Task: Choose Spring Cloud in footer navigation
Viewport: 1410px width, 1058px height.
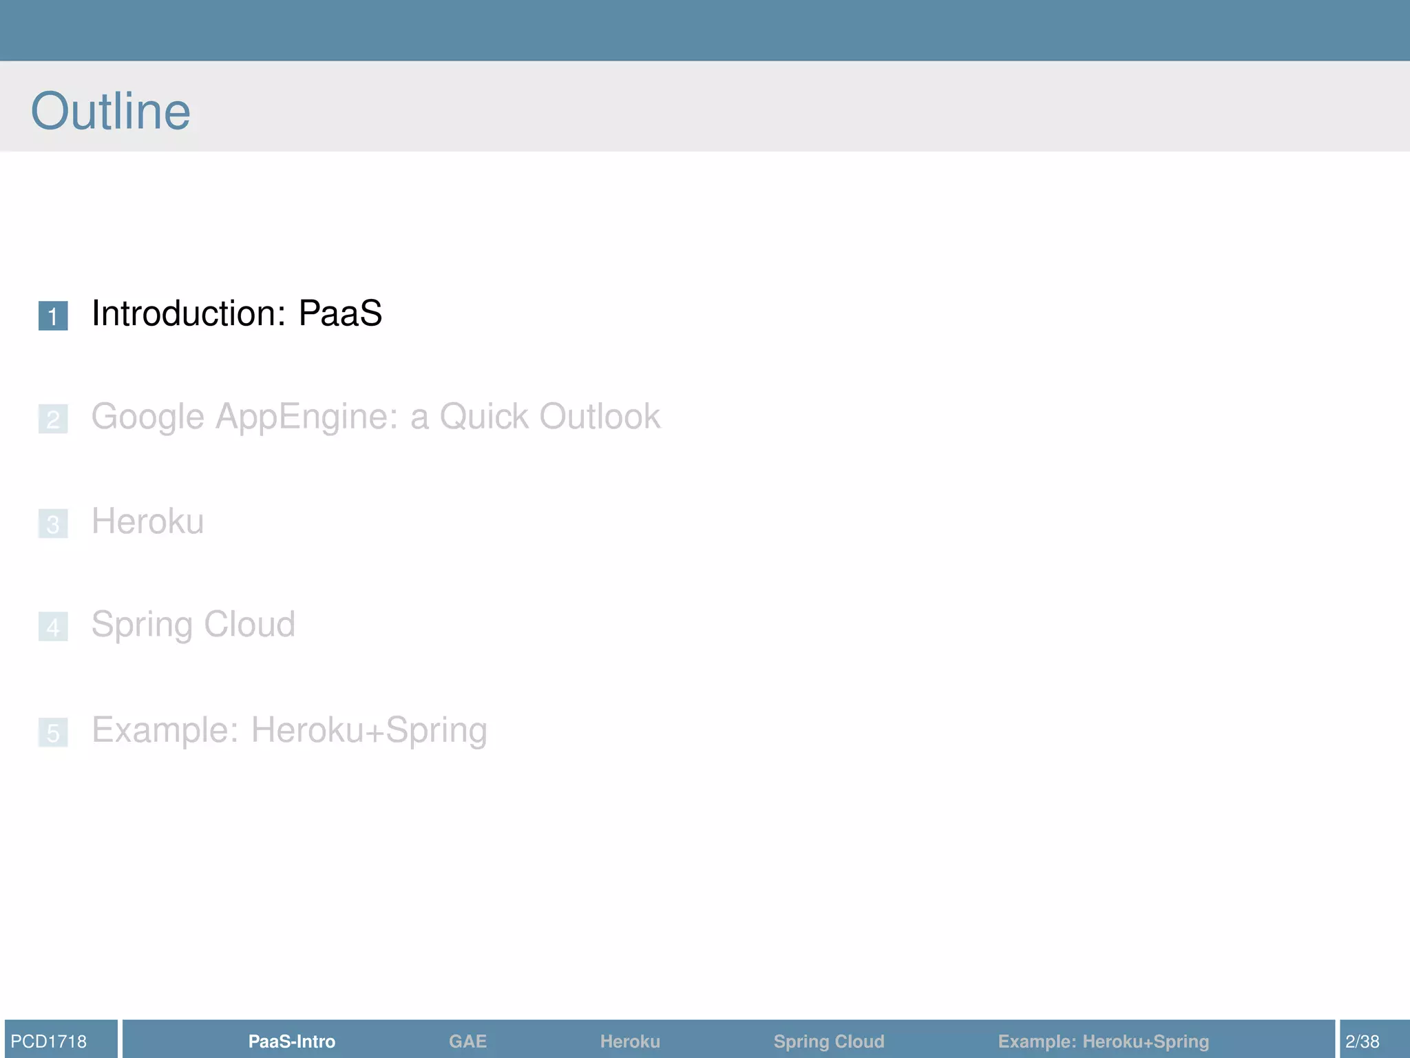Action: point(829,1041)
